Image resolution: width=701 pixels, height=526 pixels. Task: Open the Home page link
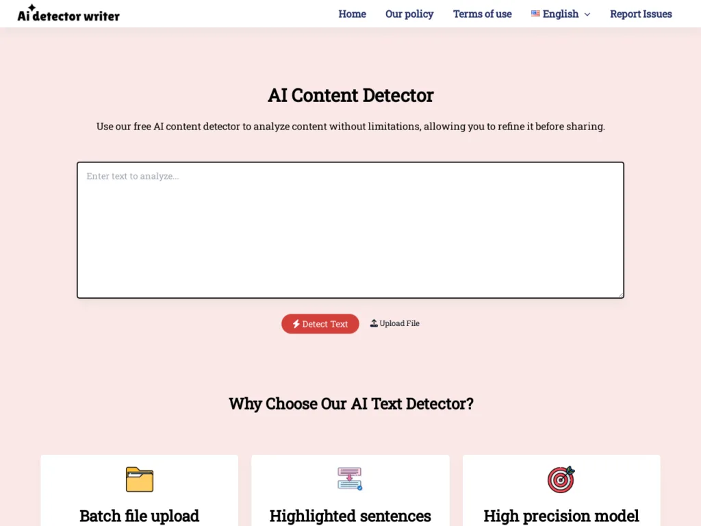tap(353, 14)
